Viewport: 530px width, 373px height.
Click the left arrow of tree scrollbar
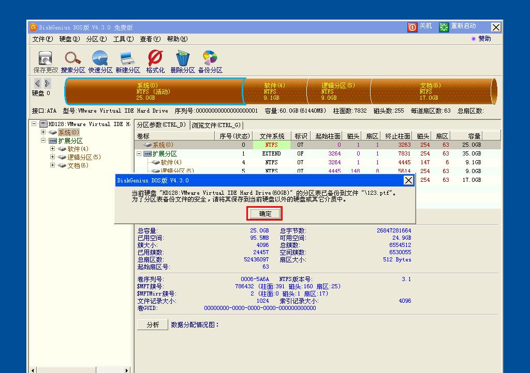click(x=33, y=370)
